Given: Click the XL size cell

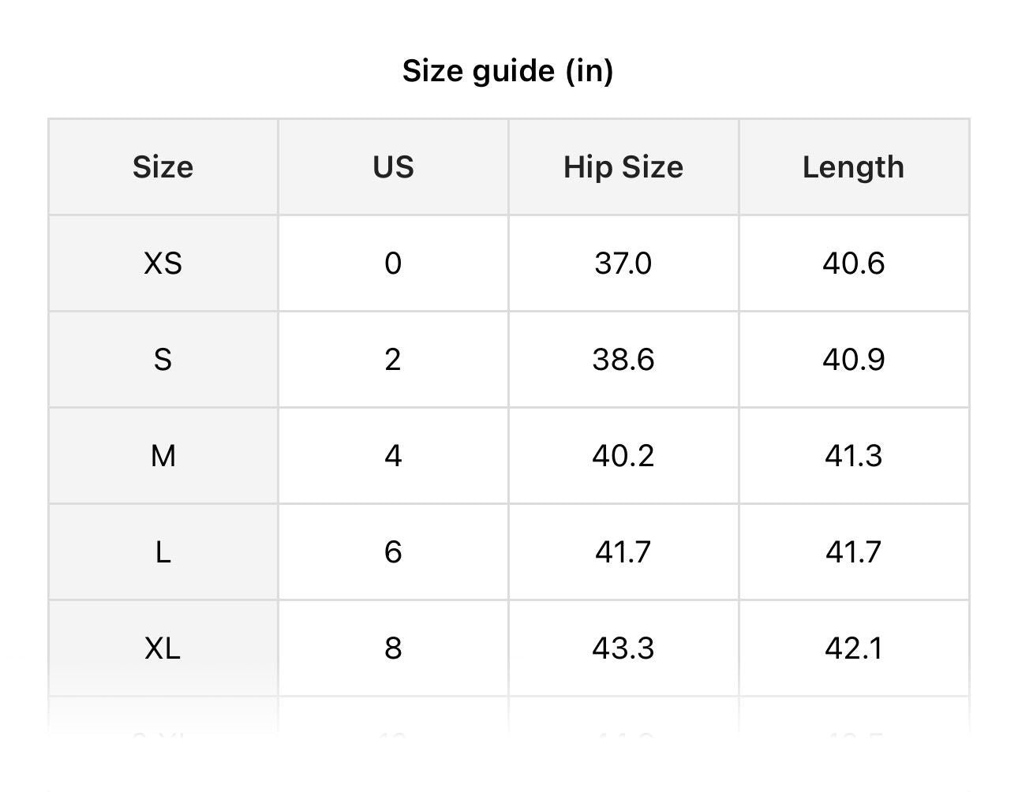Looking at the screenshot, I should click(163, 648).
